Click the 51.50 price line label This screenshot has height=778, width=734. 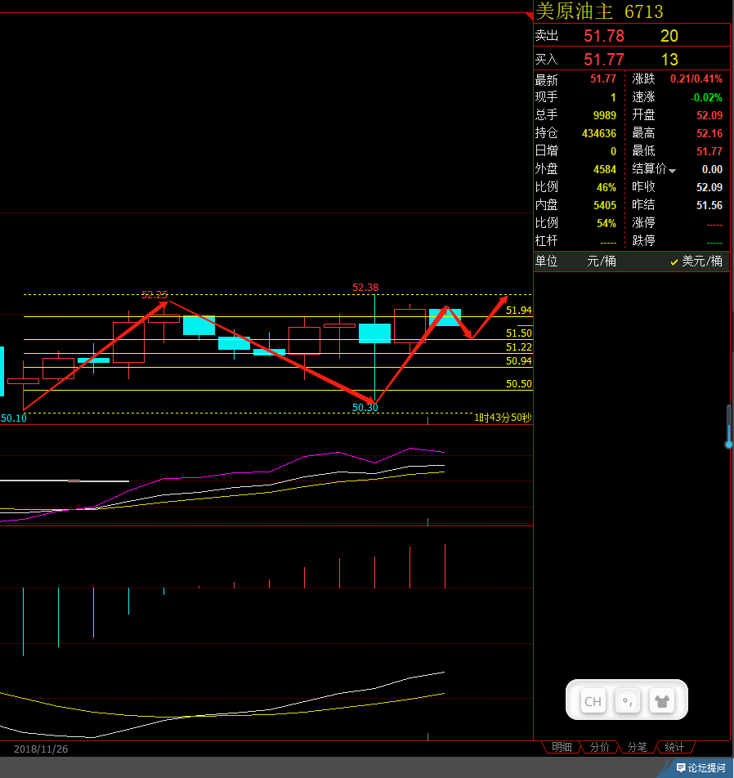click(518, 333)
